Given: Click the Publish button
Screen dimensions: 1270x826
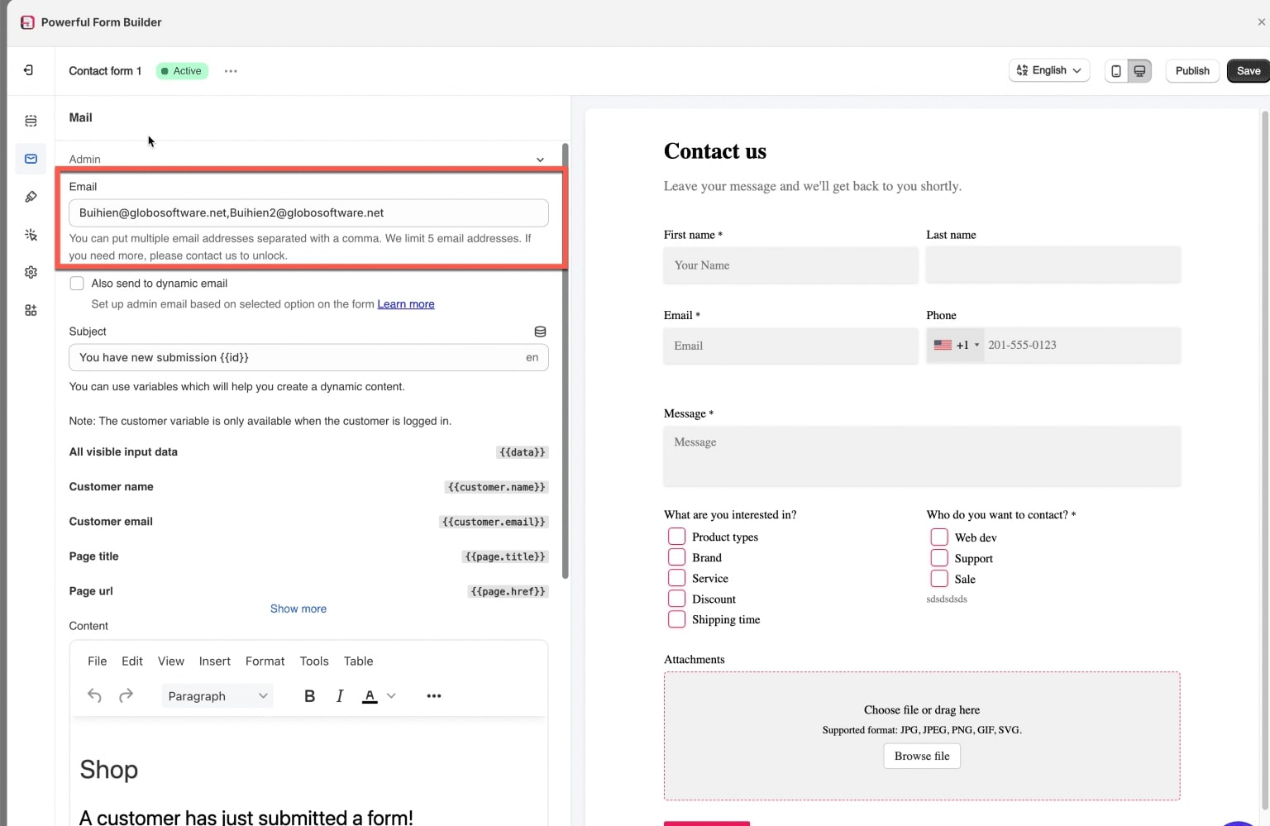Looking at the screenshot, I should (x=1192, y=71).
